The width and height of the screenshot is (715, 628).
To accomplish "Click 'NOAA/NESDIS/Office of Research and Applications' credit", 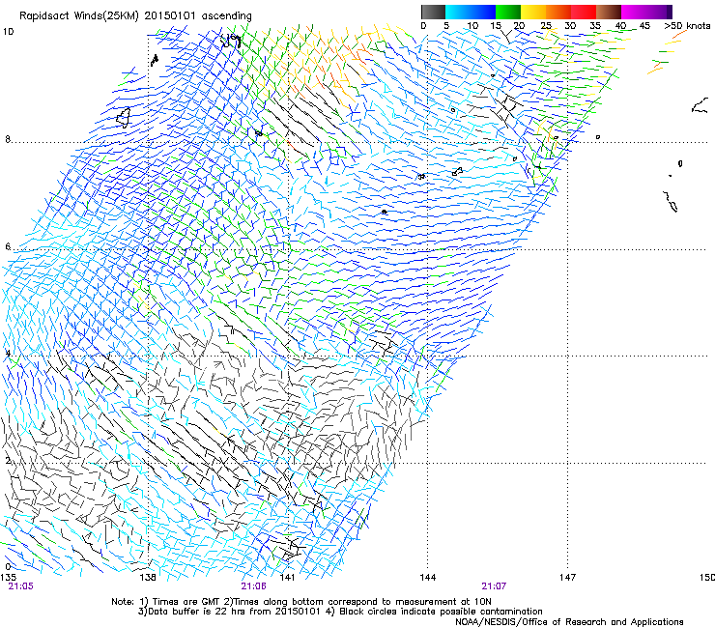I will pyautogui.click(x=569, y=622).
